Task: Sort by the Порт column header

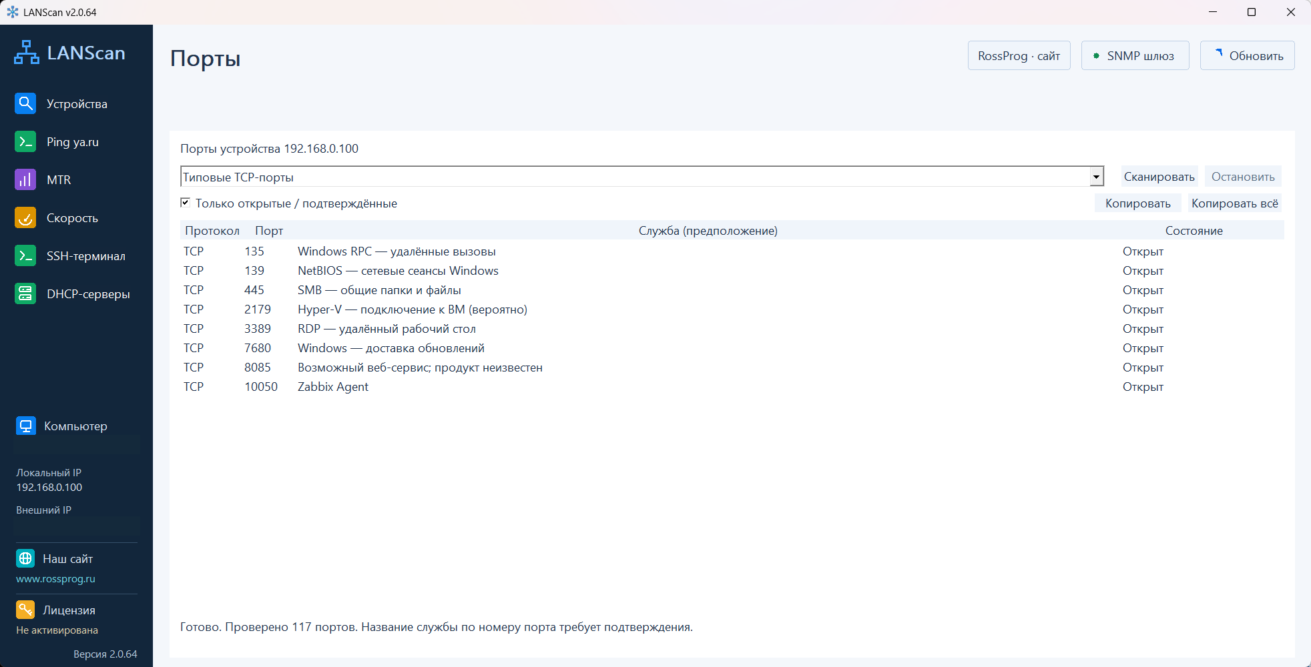Action: [x=269, y=231]
